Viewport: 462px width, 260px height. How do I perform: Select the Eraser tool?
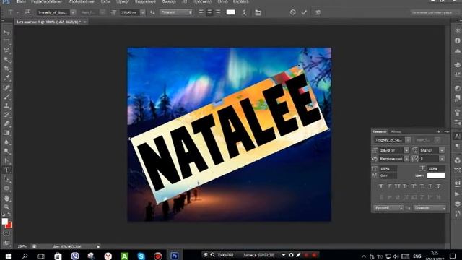6,123
